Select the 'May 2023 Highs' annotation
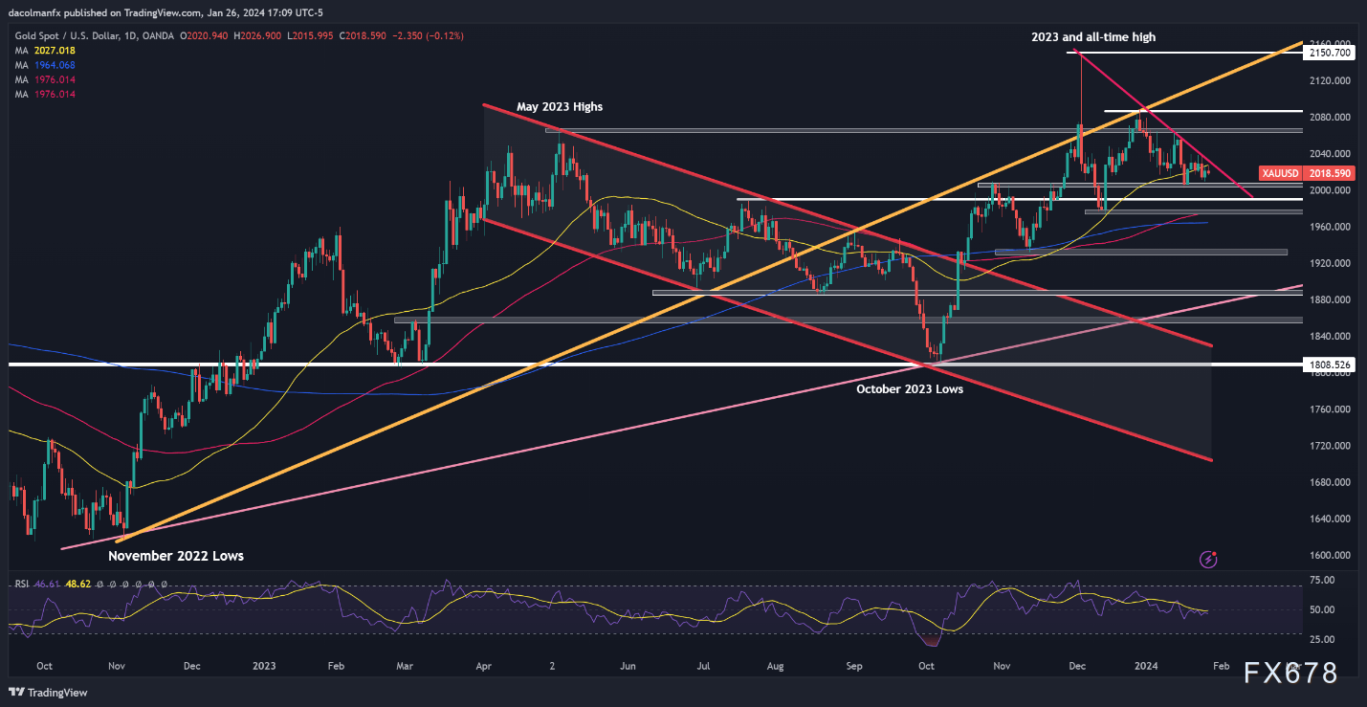 point(560,106)
